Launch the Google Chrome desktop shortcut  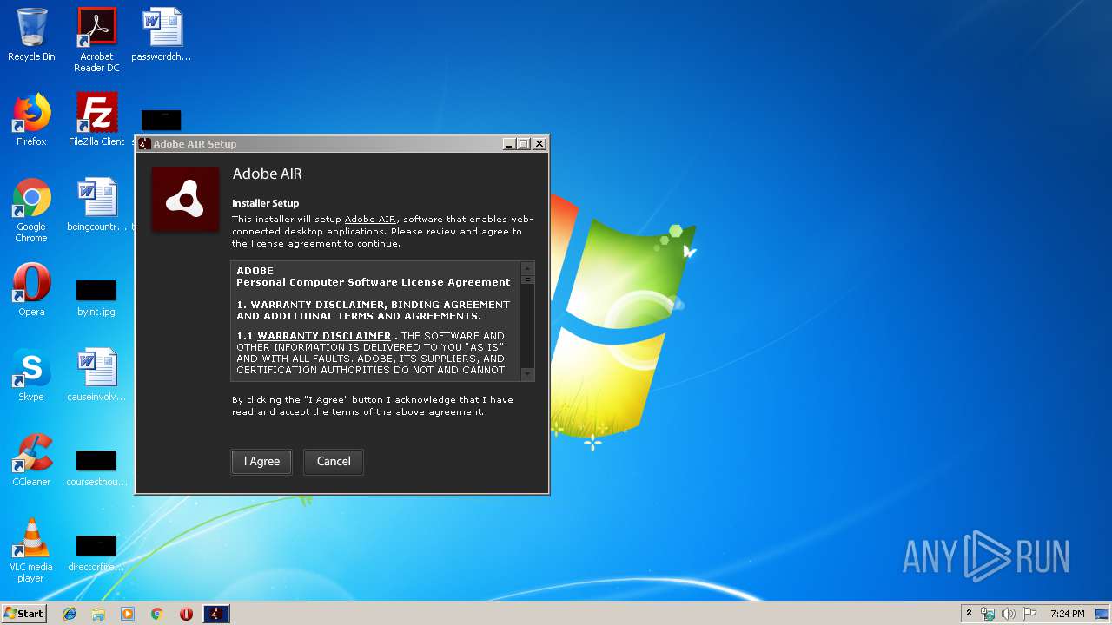click(x=31, y=210)
